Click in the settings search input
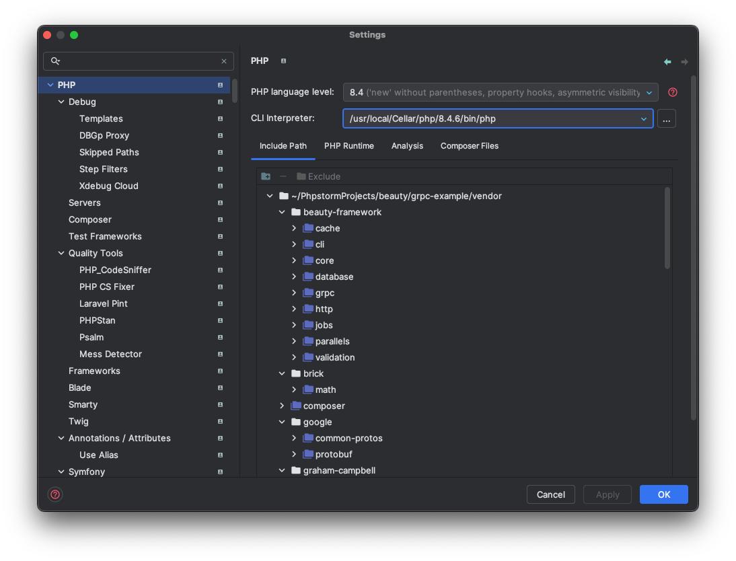 point(139,61)
